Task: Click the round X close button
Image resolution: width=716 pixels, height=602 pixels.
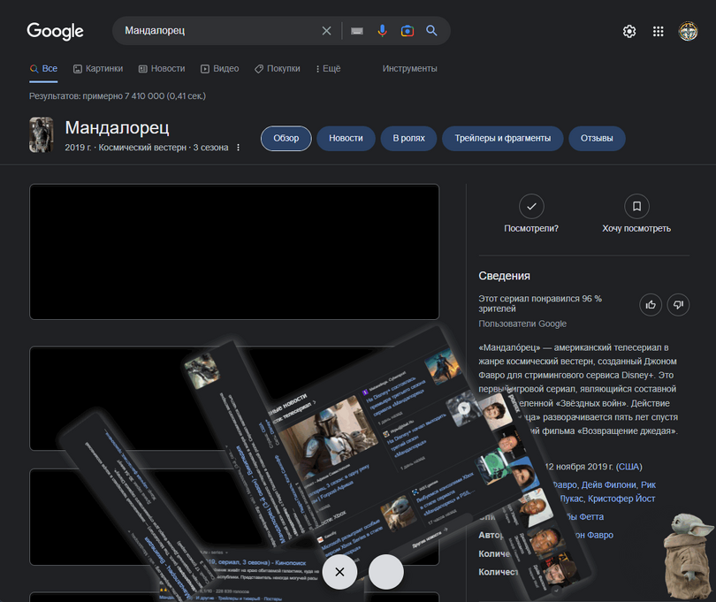Action: [339, 572]
